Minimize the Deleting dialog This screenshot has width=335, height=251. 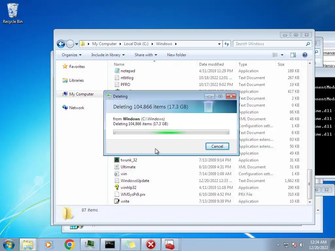(x=209, y=96)
